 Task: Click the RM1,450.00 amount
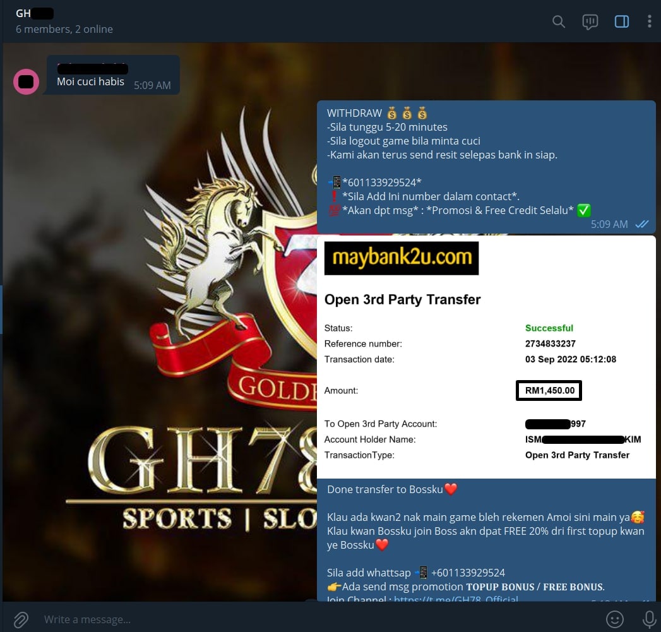[549, 390]
